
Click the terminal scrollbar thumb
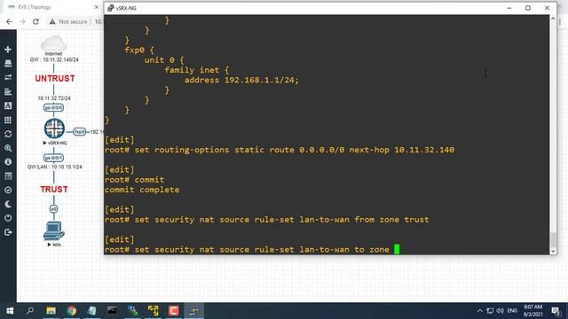pyautogui.click(x=553, y=240)
